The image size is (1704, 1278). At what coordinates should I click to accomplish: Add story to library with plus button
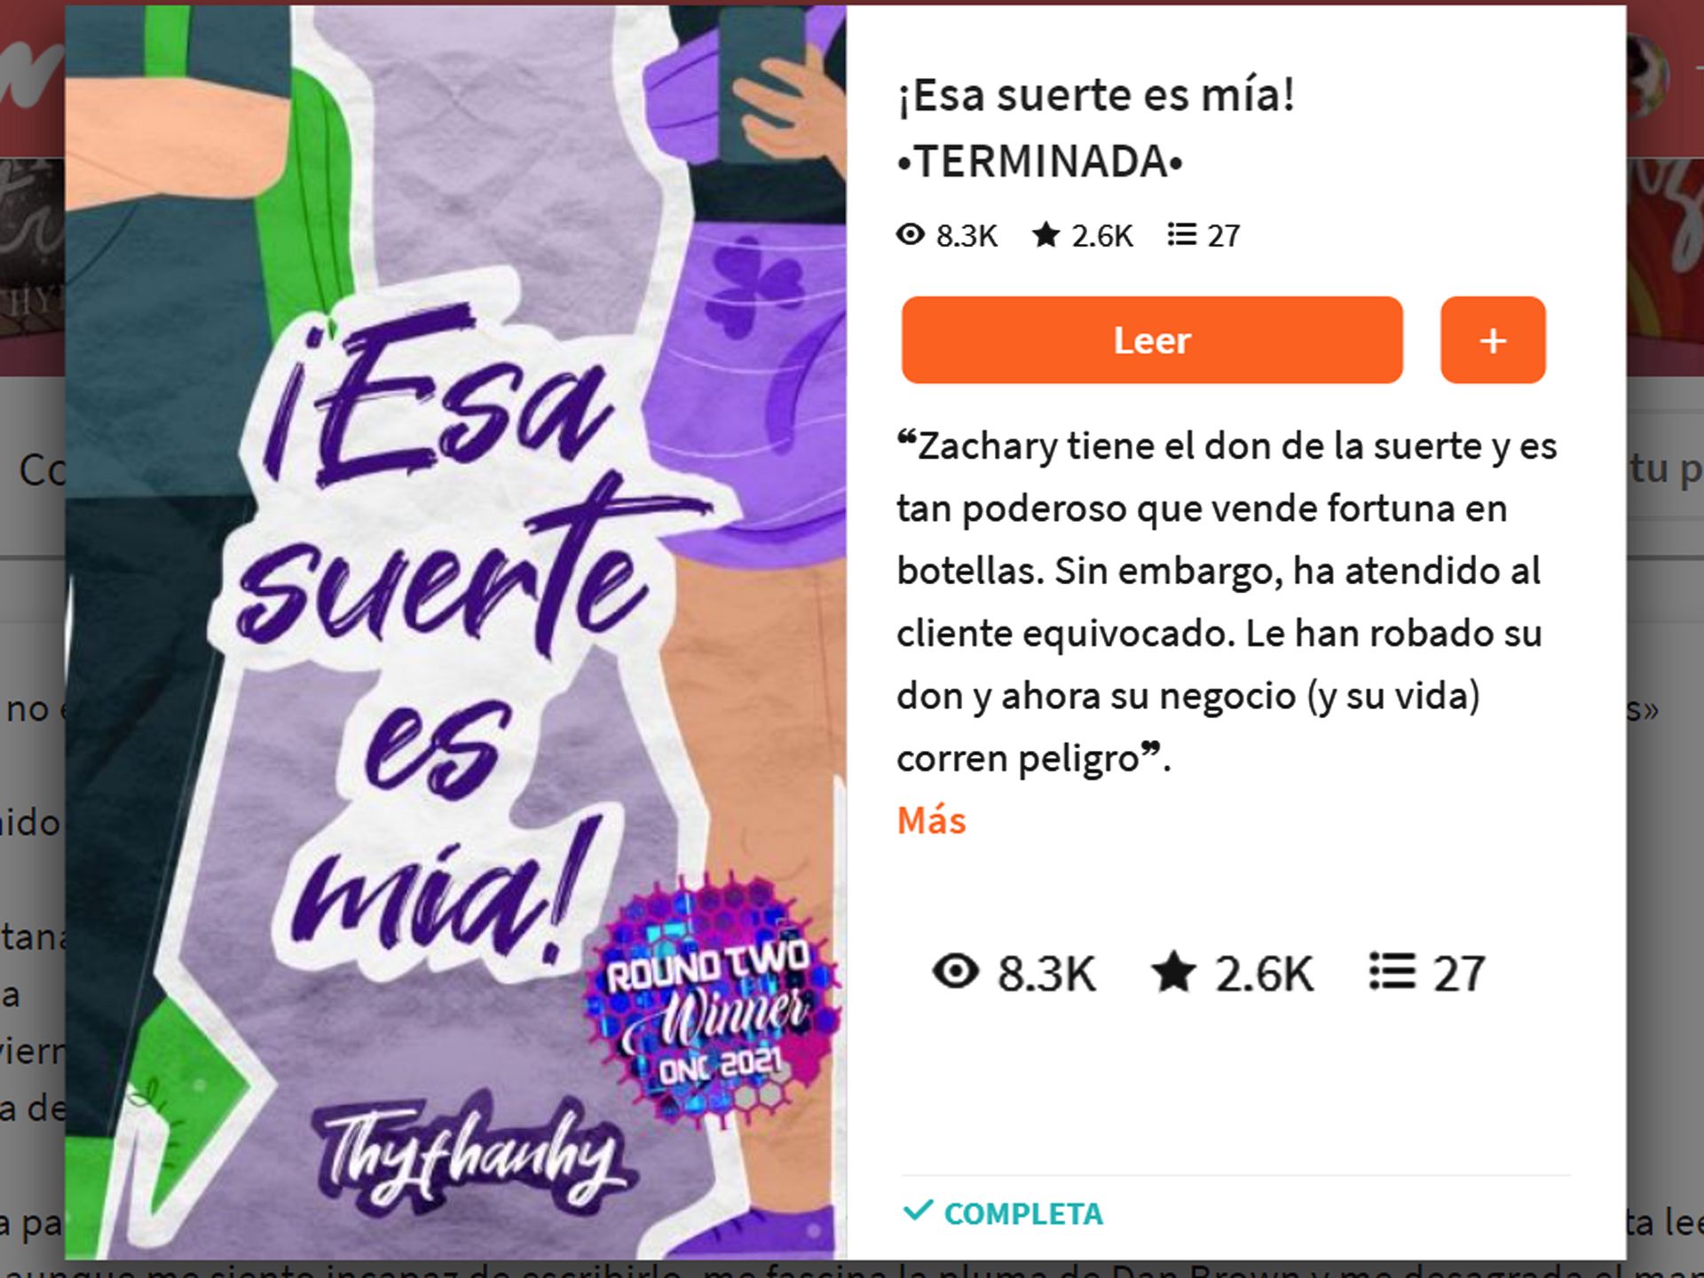1493,340
